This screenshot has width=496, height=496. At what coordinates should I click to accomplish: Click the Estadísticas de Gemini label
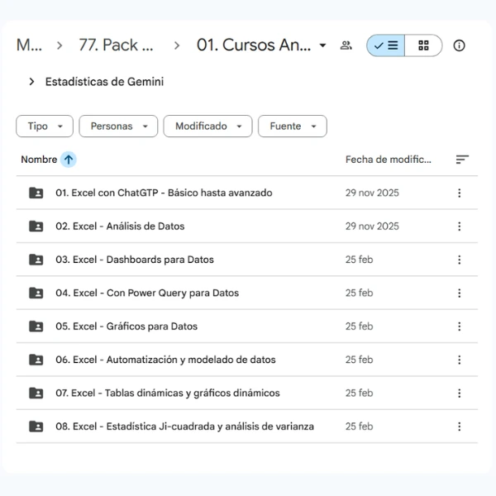pyautogui.click(x=104, y=82)
